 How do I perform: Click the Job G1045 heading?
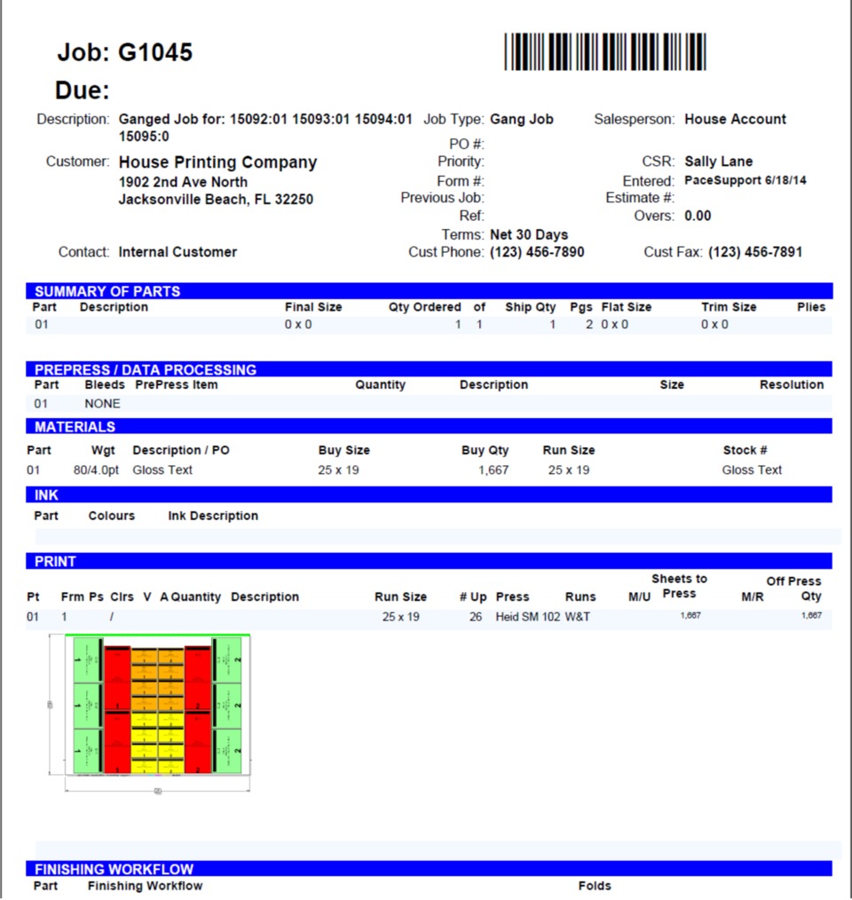click(x=125, y=53)
